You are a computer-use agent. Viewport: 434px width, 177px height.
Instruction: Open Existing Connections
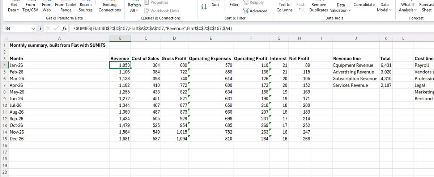point(110,7)
